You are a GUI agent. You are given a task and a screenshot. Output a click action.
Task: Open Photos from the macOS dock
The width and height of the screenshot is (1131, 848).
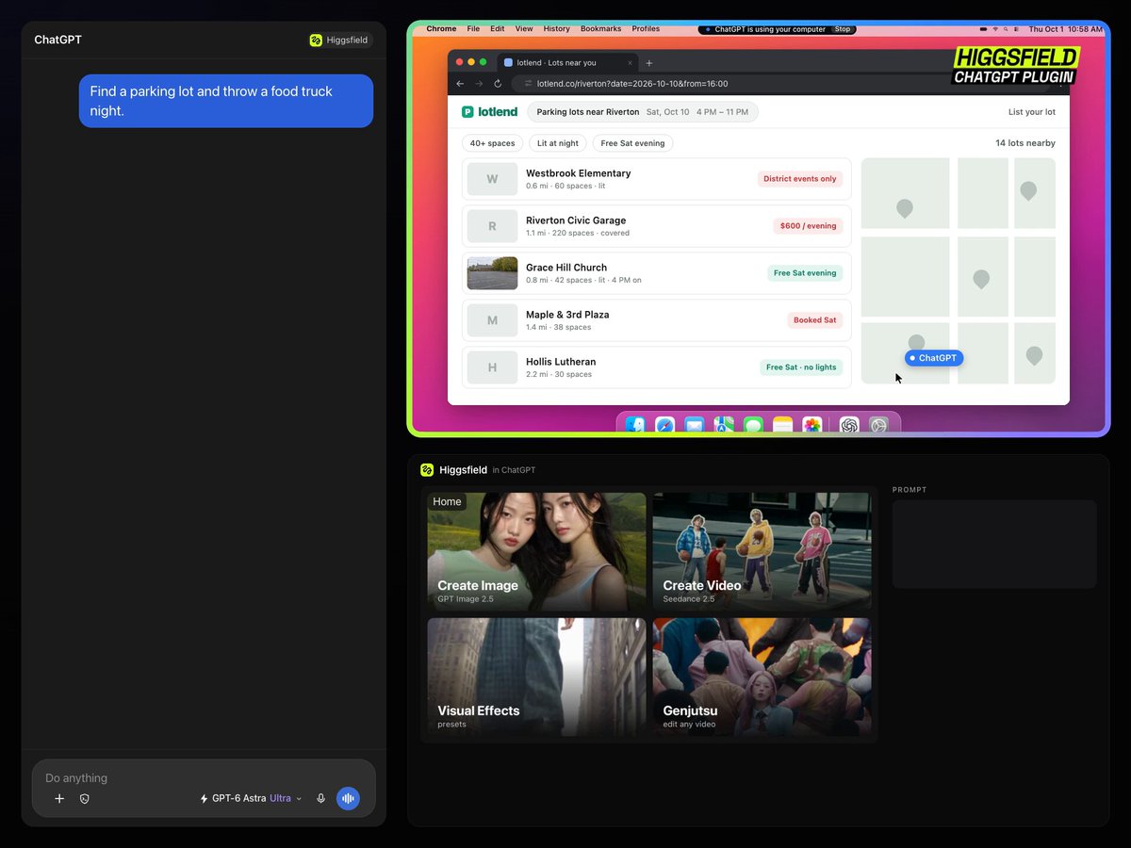click(x=811, y=426)
